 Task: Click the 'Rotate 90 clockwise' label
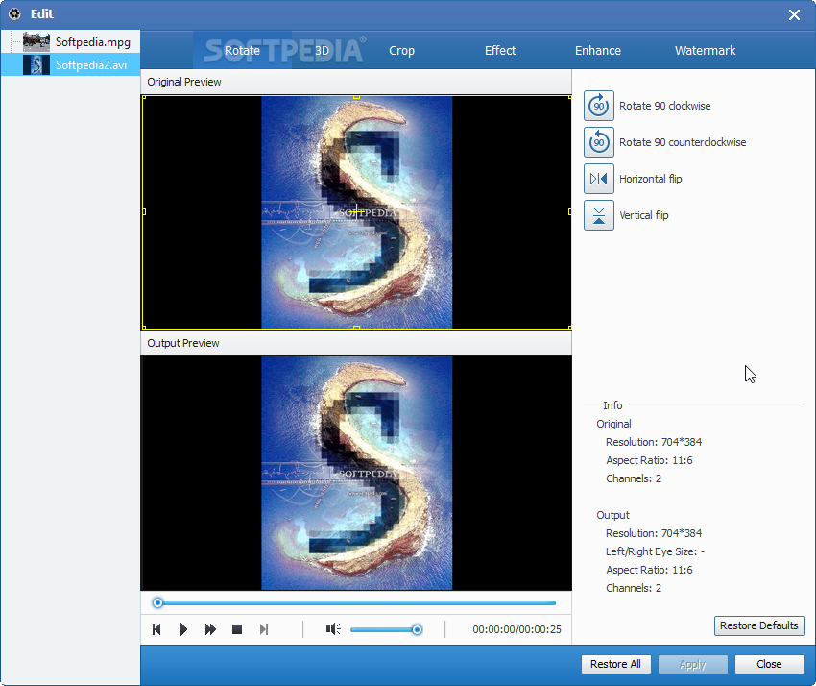[664, 106]
